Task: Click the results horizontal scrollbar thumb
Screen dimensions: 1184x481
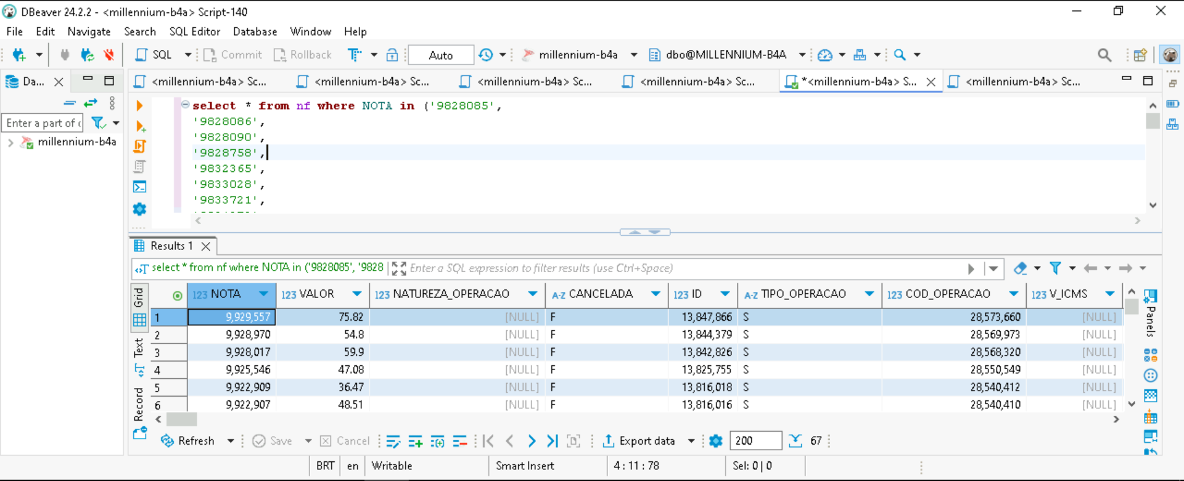Action: pyautogui.click(x=182, y=419)
